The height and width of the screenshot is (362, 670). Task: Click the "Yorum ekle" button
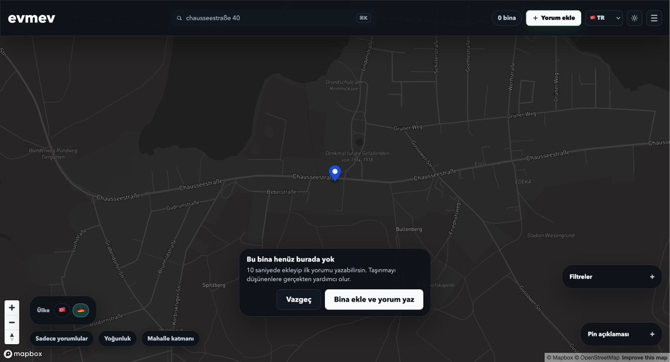[553, 18]
